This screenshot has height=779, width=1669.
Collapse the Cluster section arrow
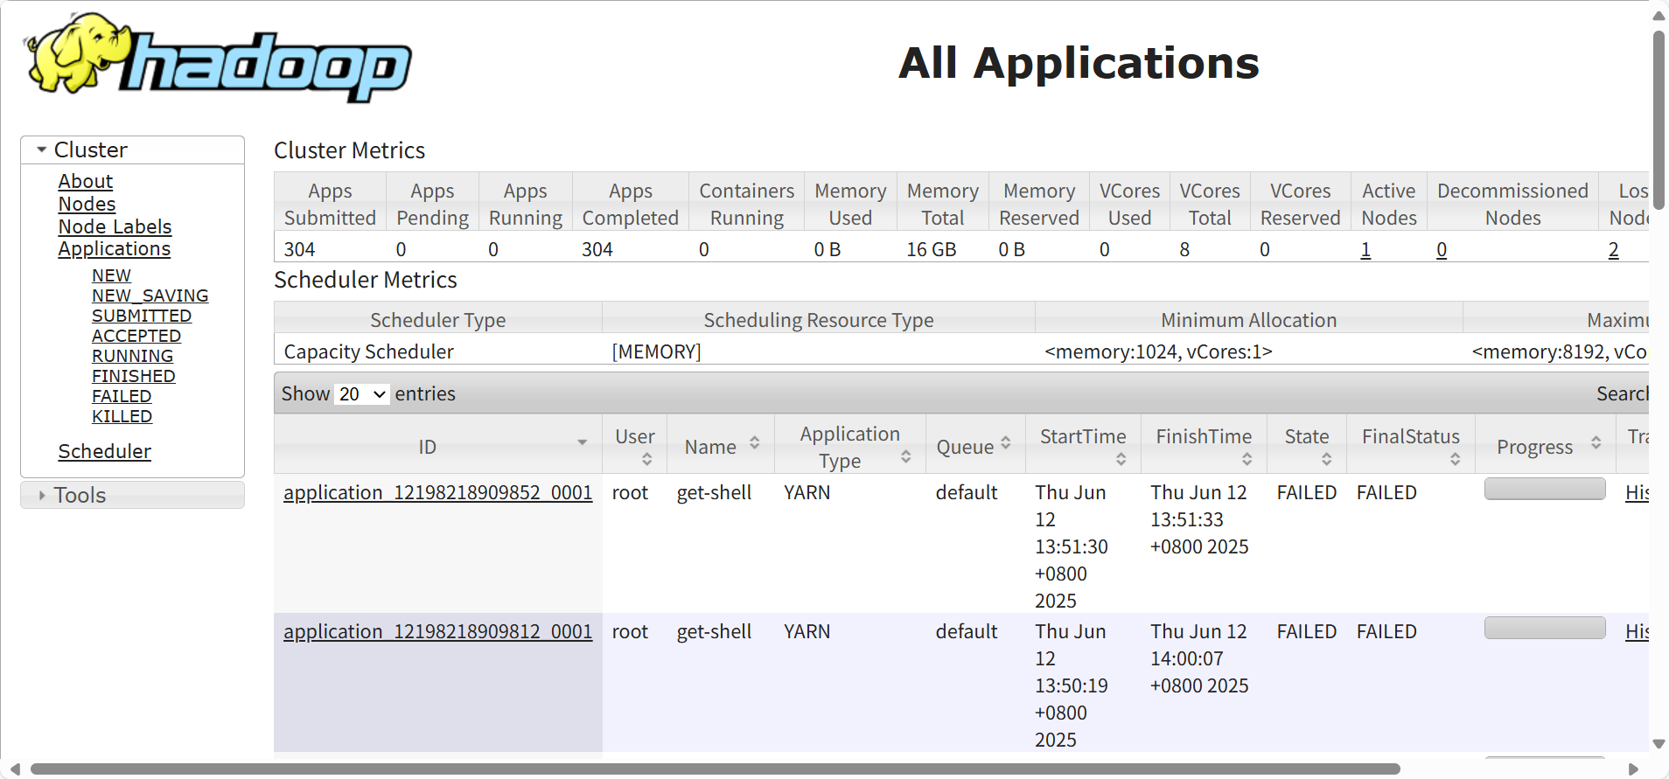click(x=41, y=150)
